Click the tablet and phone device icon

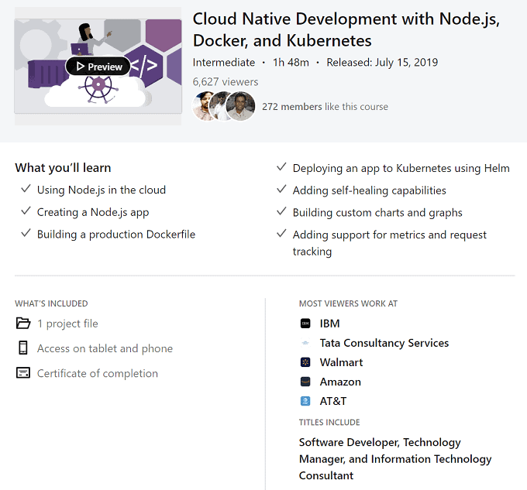(x=23, y=348)
